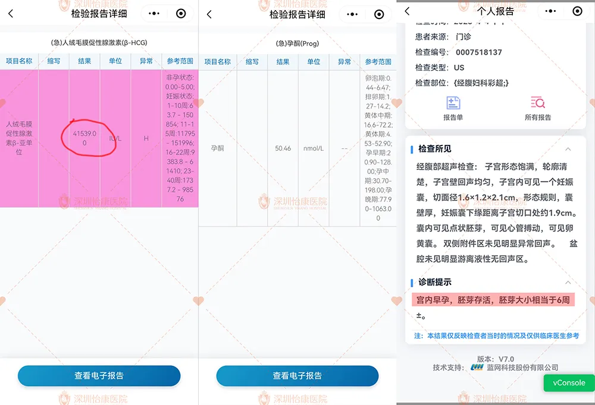Open the green vConsole button
The height and width of the screenshot is (405, 595).
click(x=569, y=383)
